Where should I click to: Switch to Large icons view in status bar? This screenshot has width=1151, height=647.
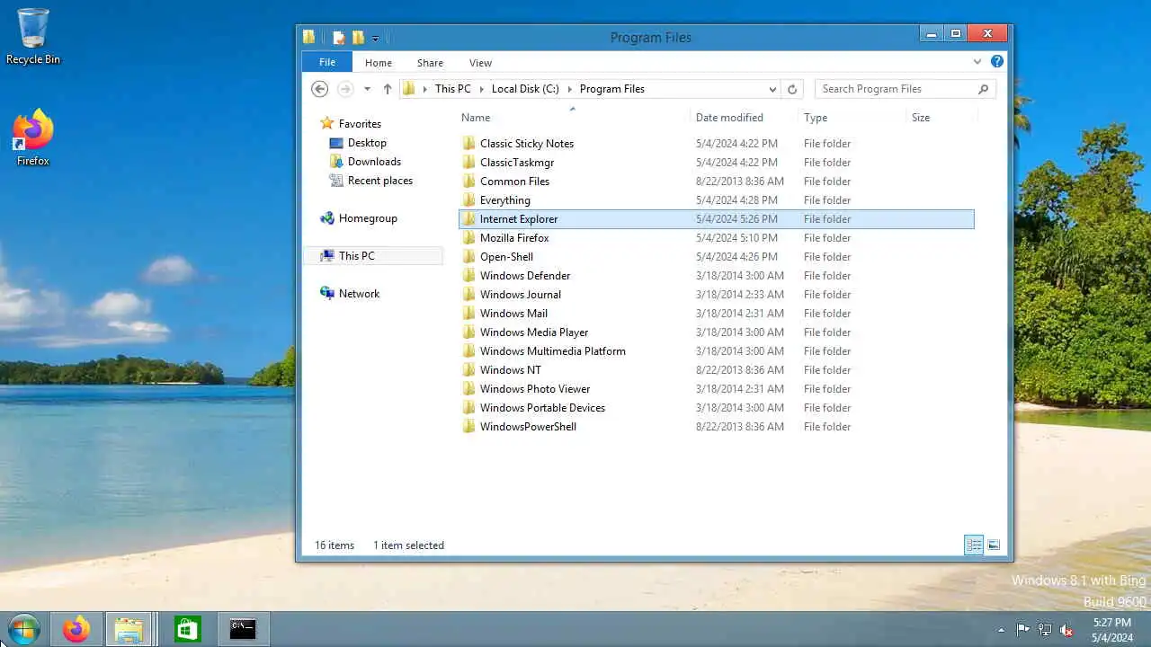[994, 545]
